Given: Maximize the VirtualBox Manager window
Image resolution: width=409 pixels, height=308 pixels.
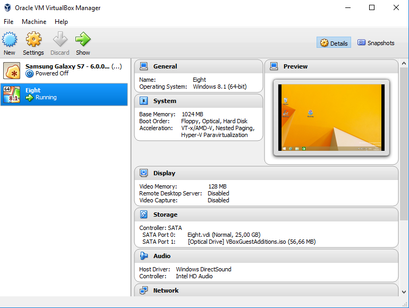Looking at the screenshot, I should coord(372,7).
